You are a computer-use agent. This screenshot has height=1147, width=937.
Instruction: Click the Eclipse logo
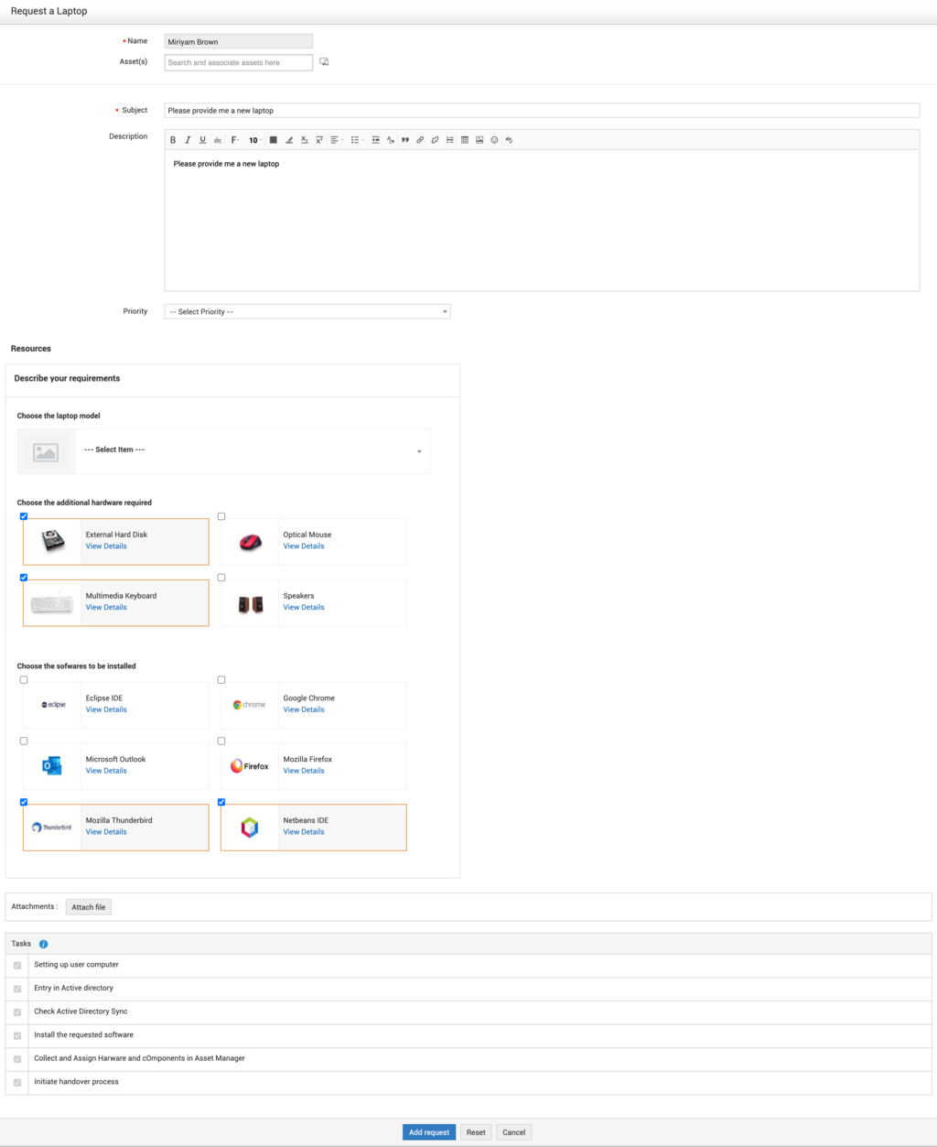pos(53,705)
